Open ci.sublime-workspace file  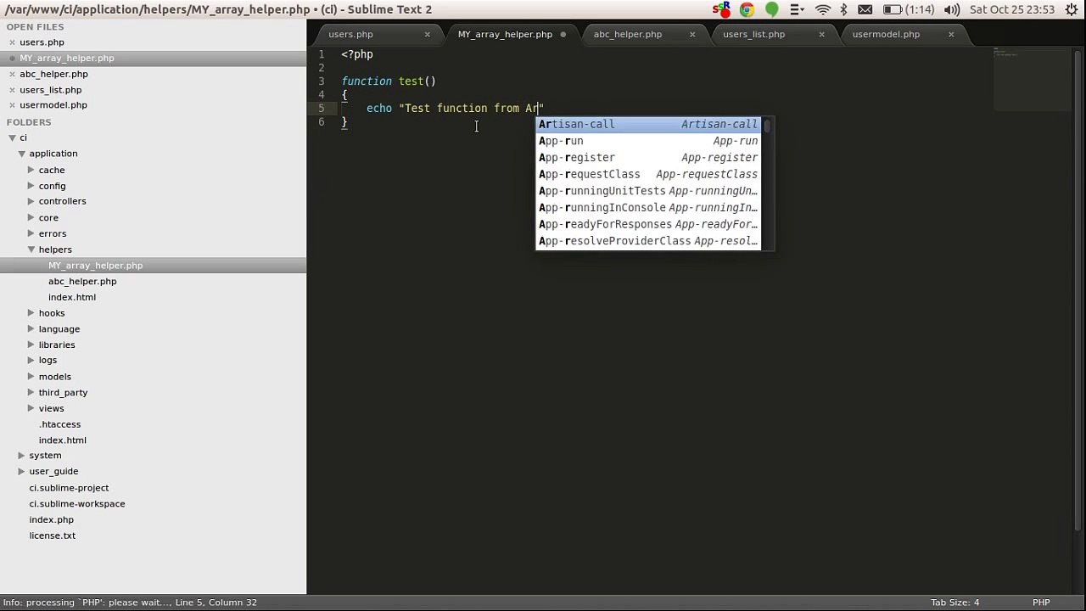pos(77,504)
